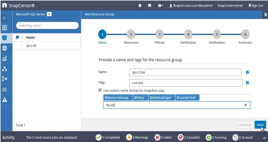Go to step 5 Notification

(x=217, y=34)
